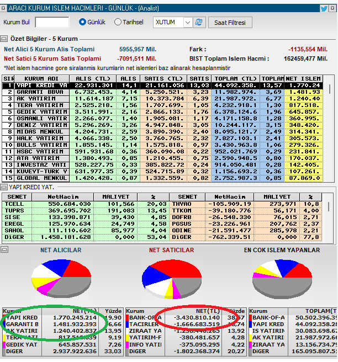This screenshot has width=338, height=362.
Task: Click BIST Toplam Islem Hacmi value 162459,477 Mil.
Action: pyautogui.click(x=305, y=58)
